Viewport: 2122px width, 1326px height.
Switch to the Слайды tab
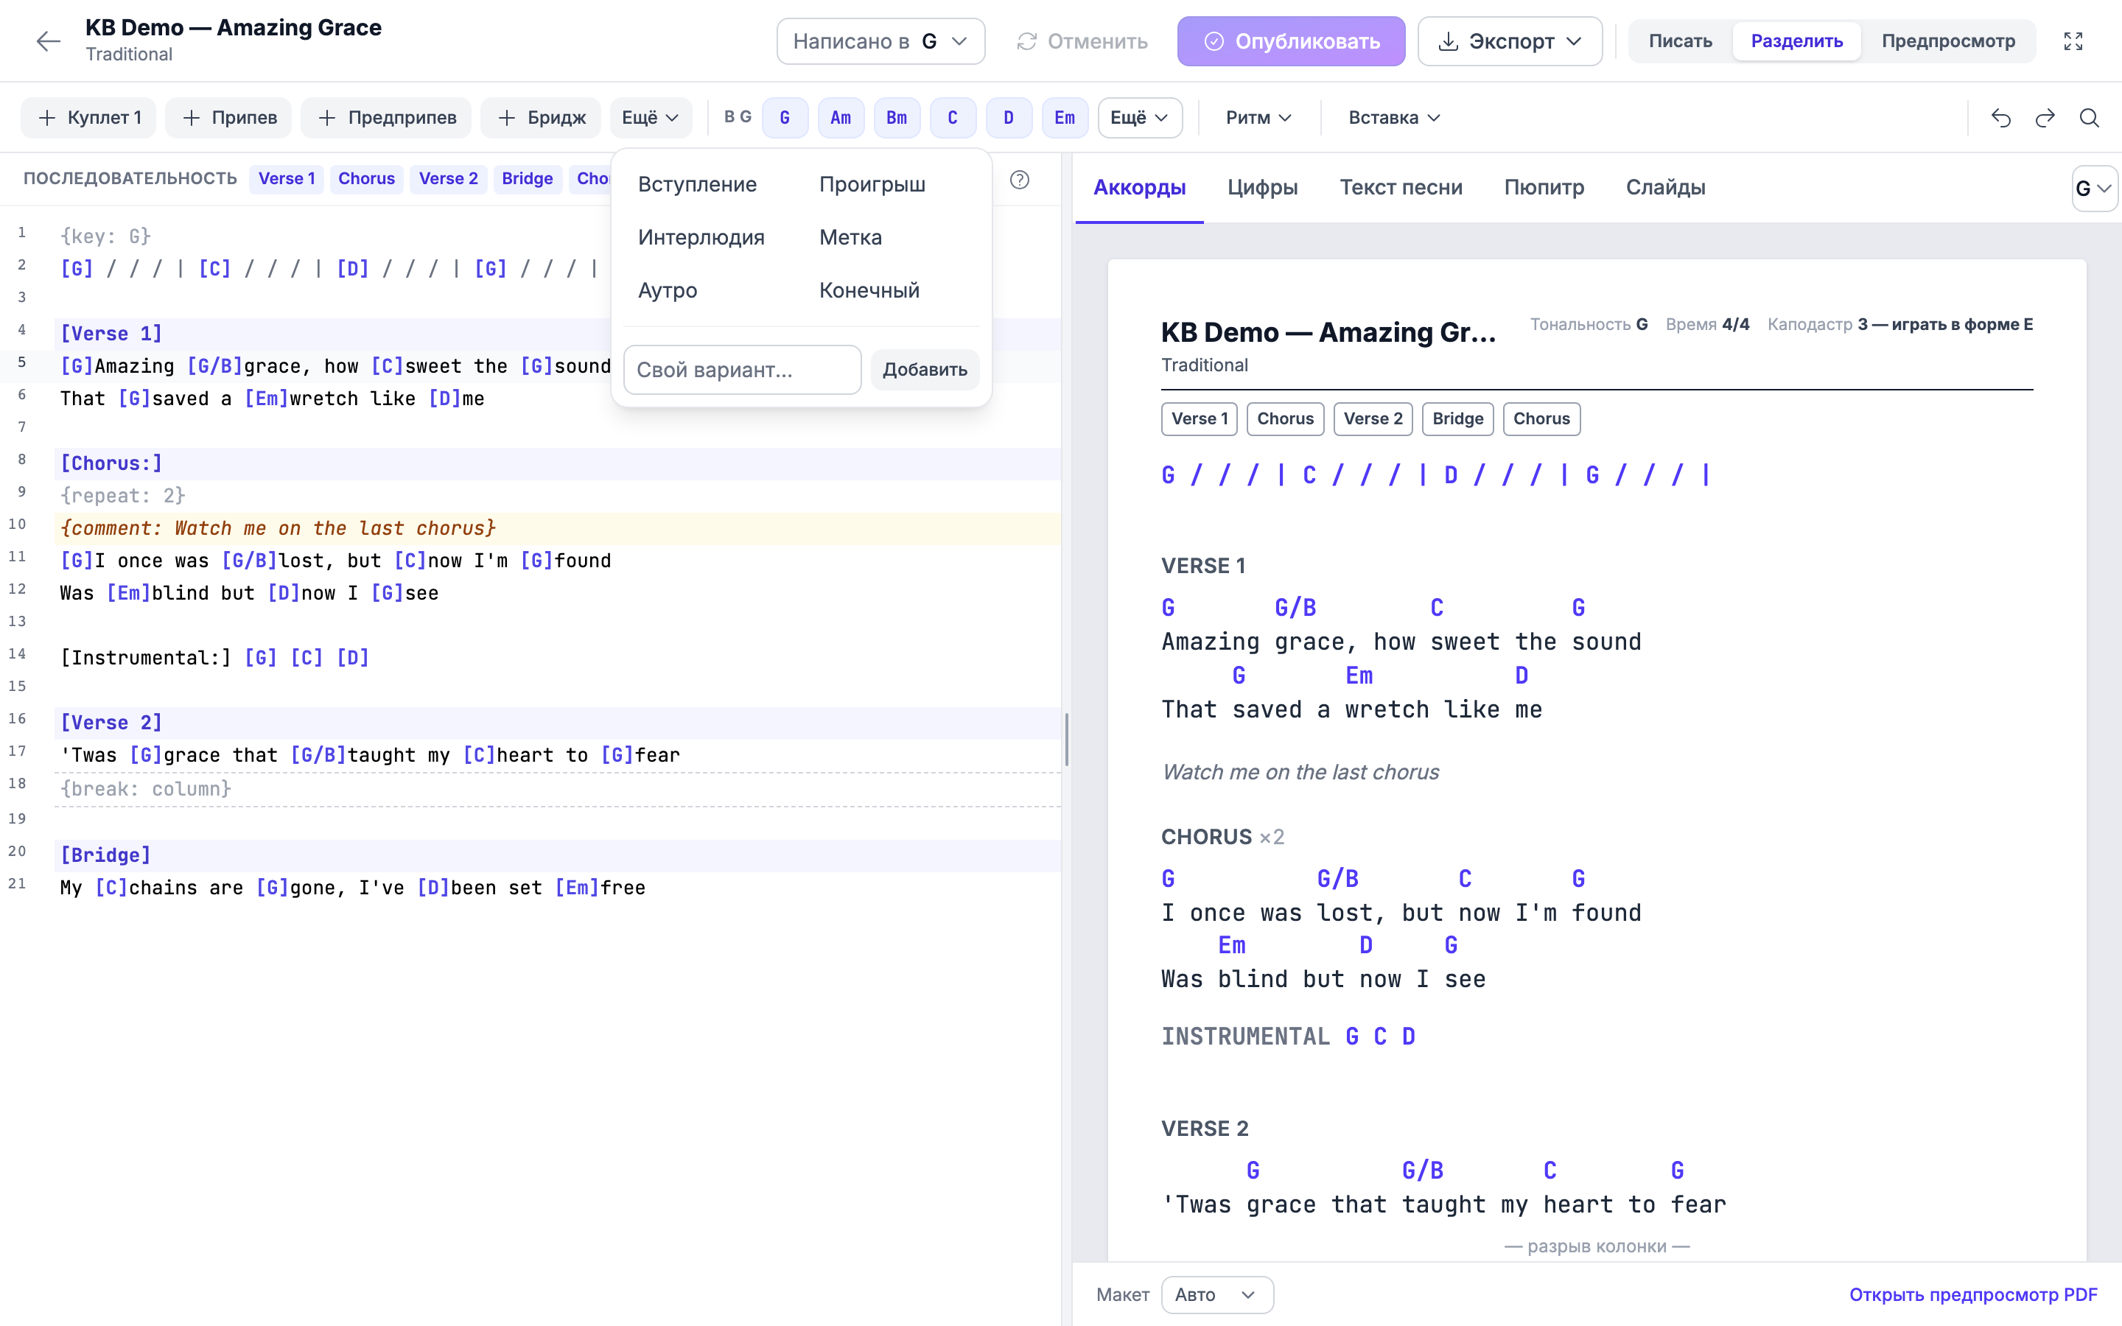pos(1665,187)
